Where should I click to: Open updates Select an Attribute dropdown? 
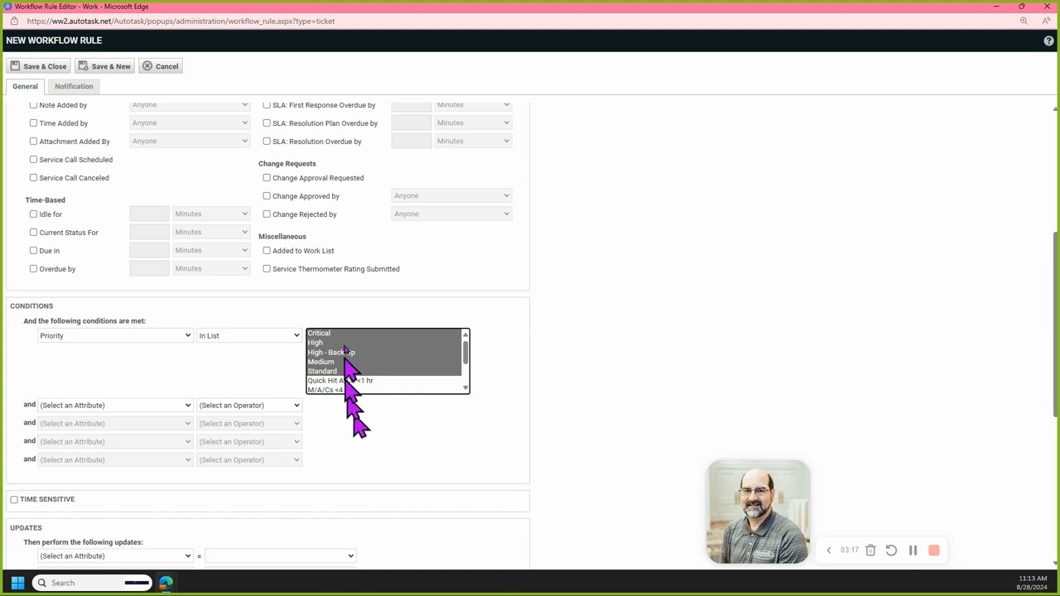115,556
